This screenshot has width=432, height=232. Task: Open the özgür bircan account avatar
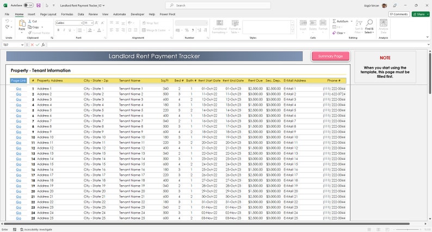point(384,5)
